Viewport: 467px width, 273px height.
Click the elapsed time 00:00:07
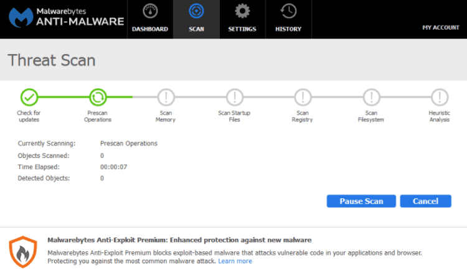[x=113, y=167]
